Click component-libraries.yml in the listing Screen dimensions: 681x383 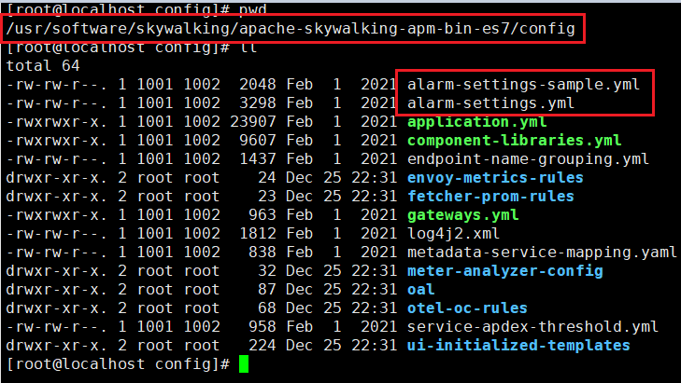[514, 141]
